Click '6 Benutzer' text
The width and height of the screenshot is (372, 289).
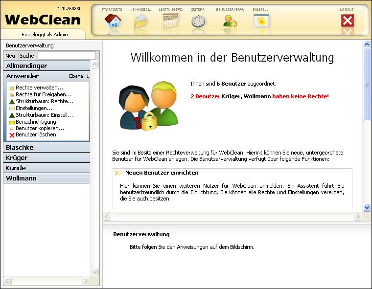[232, 84]
